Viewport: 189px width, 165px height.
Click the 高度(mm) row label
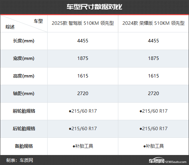(23, 76)
